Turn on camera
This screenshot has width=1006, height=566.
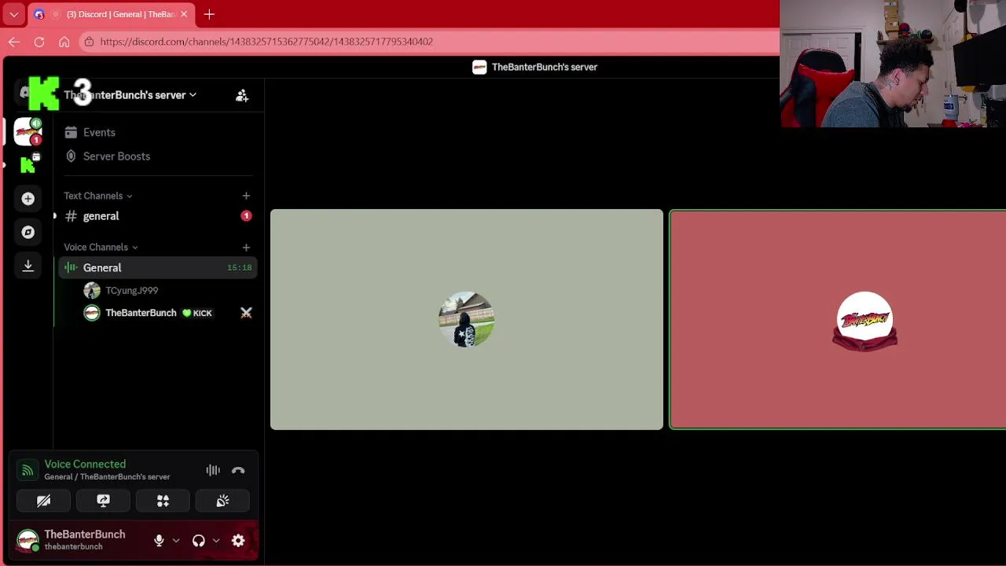pos(43,501)
